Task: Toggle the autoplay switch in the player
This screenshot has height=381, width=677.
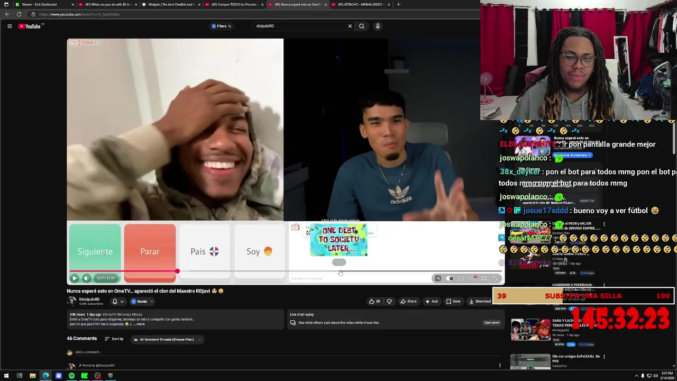Action: [x=450, y=278]
